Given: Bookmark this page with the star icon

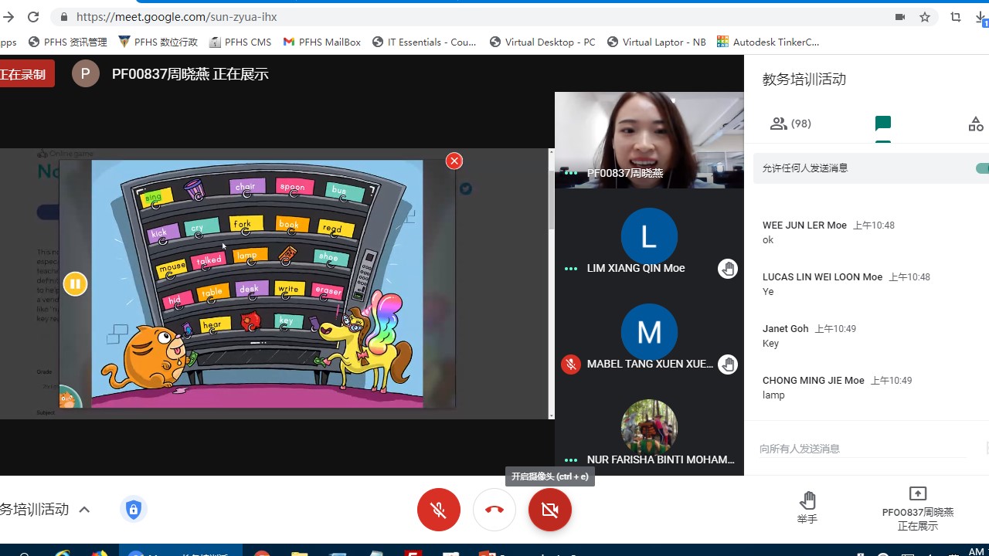Looking at the screenshot, I should [925, 17].
